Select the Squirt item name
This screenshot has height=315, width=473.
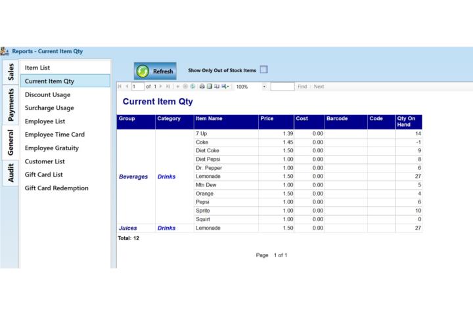(x=203, y=219)
